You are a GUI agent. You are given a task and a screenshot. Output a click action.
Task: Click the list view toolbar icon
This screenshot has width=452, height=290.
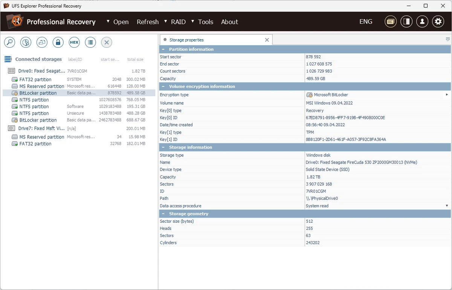pos(90,42)
